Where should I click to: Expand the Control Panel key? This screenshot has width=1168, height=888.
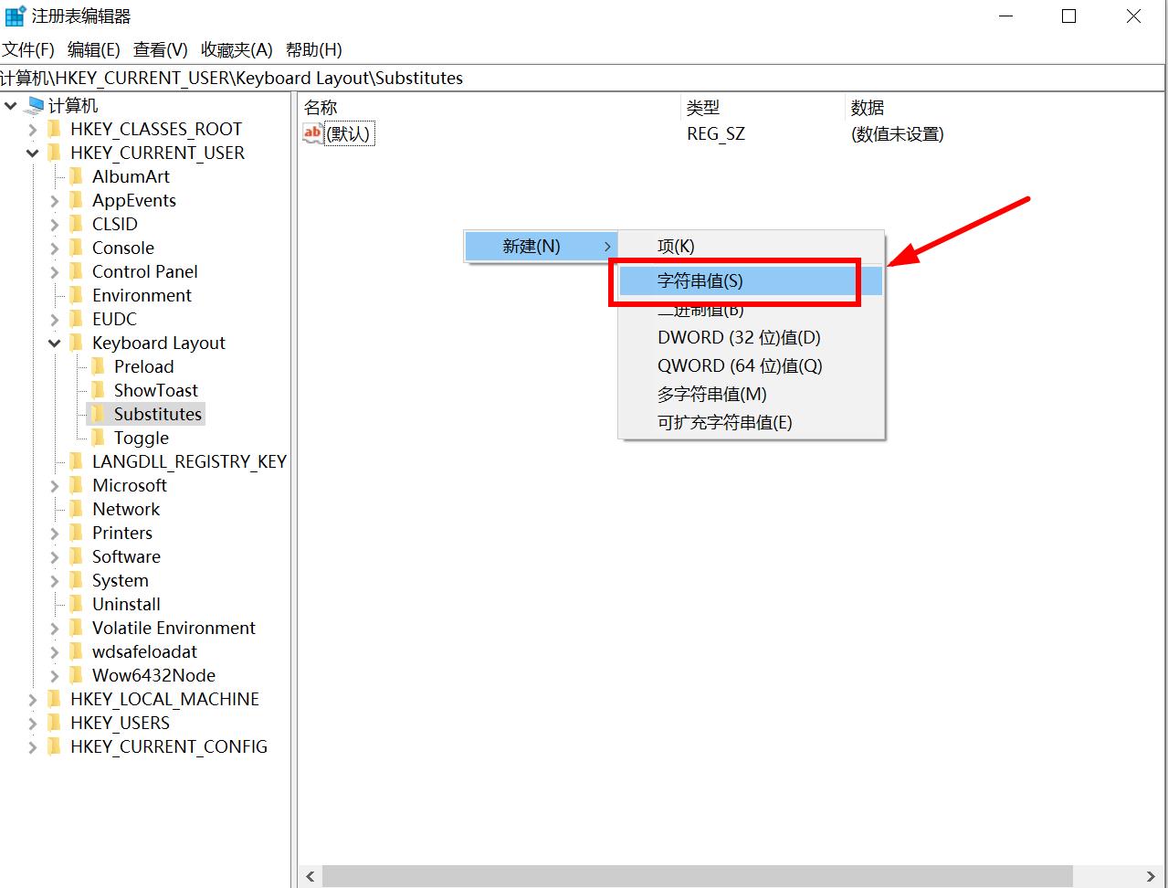[x=55, y=272]
